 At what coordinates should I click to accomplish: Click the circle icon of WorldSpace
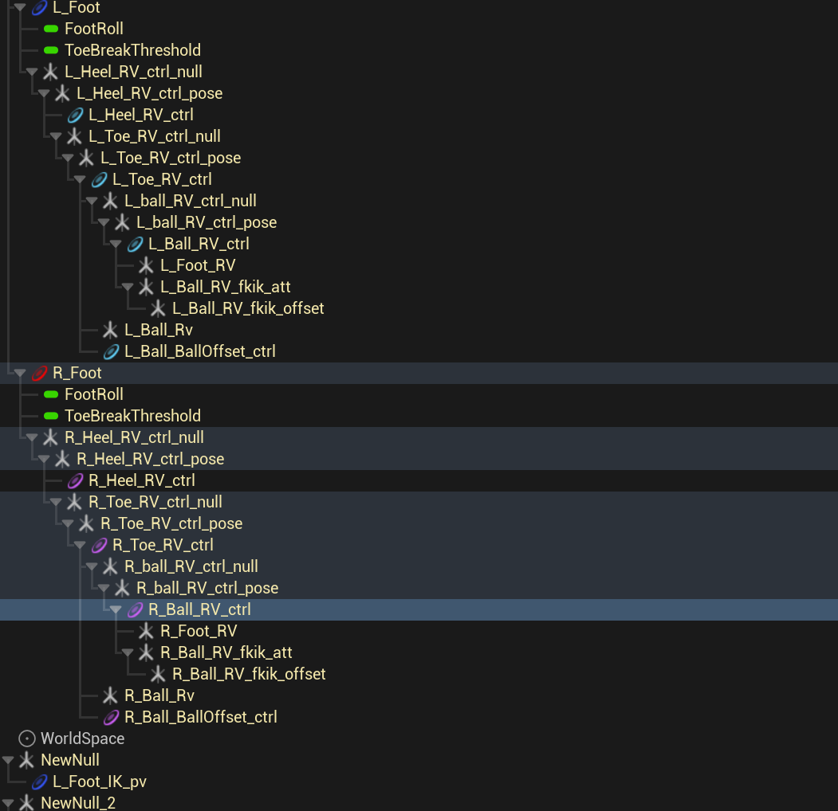pyautogui.click(x=27, y=739)
